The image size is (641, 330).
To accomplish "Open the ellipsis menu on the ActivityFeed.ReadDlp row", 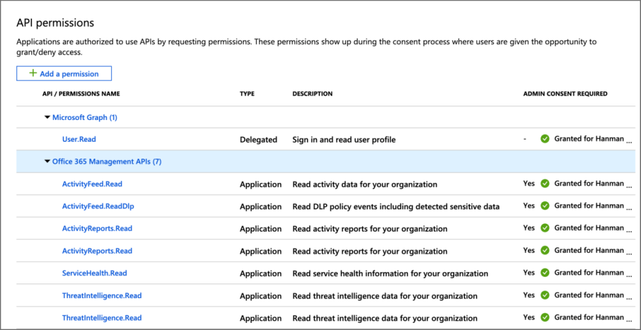I will pyautogui.click(x=630, y=207).
